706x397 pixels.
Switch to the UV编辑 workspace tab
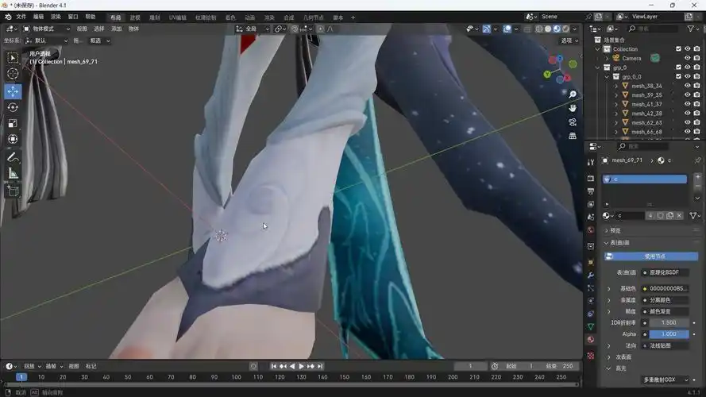coord(177,17)
